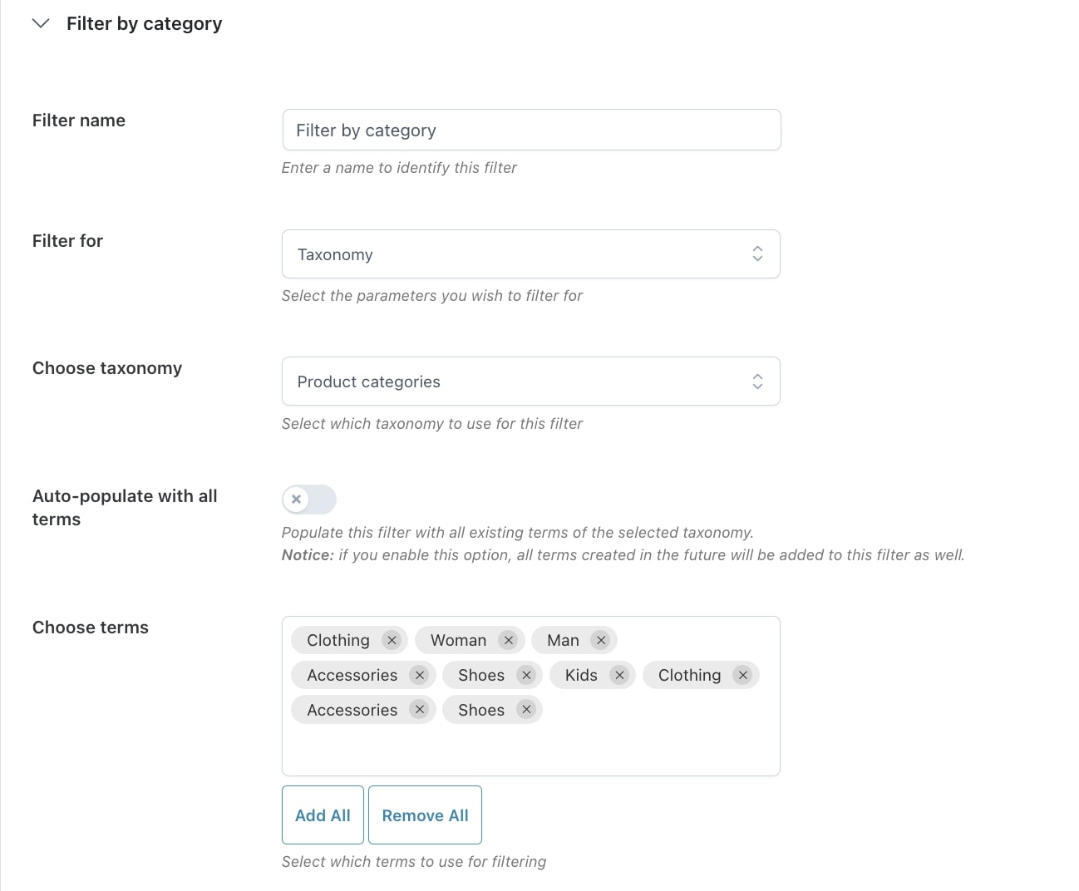Click empty area inside Choose terms box
The height and width of the screenshot is (891, 1079).
[532, 750]
